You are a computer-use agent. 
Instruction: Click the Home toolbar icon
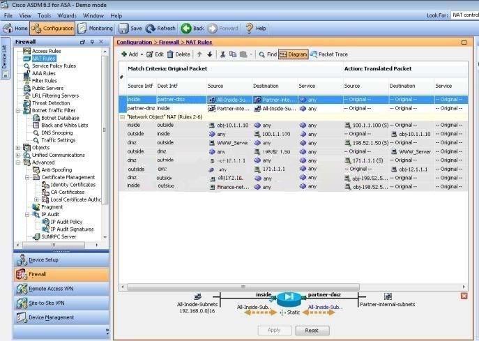point(15,29)
